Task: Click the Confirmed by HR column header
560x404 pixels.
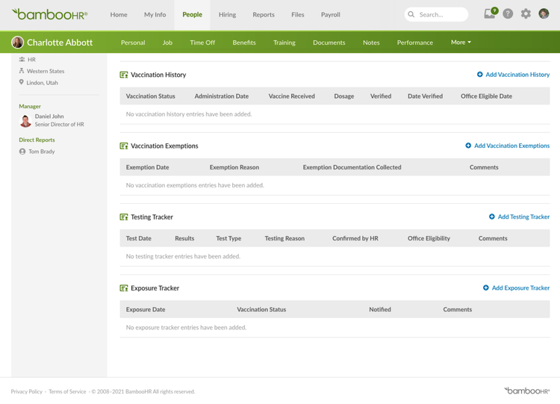Action: click(355, 238)
